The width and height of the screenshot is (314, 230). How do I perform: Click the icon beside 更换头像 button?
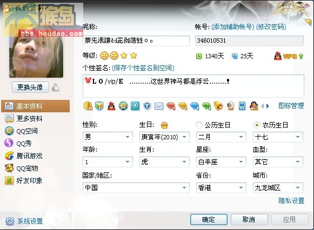(56, 87)
